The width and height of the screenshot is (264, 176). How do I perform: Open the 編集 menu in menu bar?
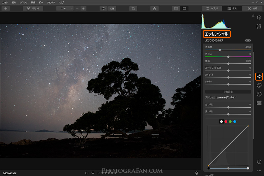click(x=14, y=2)
